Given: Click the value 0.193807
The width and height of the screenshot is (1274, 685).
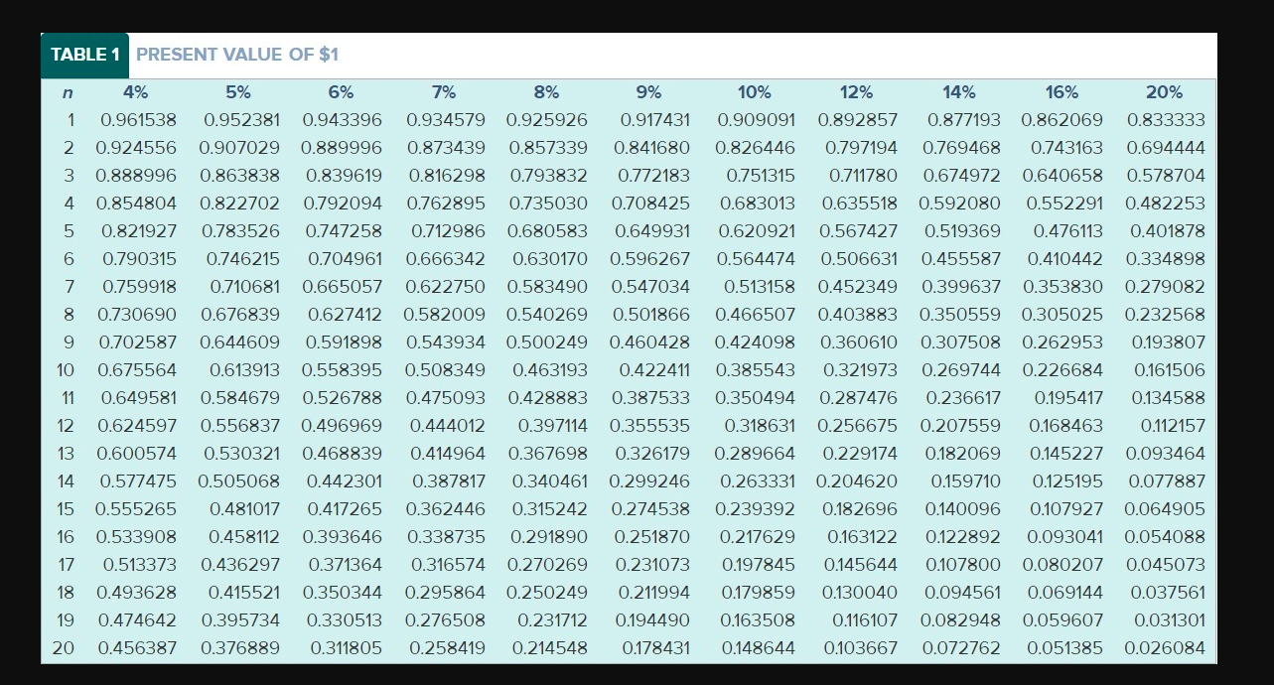Looking at the screenshot, I should (1169, 342).
